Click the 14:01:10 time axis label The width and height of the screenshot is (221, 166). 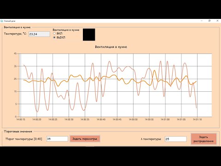(x=197, y=119)
